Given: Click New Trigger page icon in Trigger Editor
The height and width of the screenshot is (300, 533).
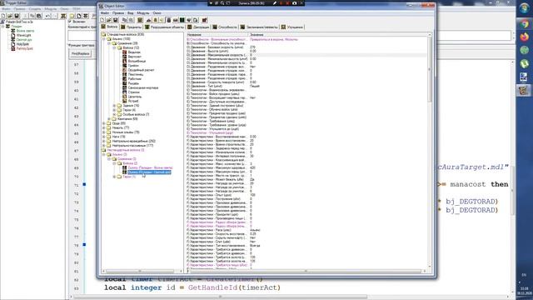Looking at the screenshot, I should [x=79, y=16].
